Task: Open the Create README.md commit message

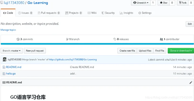Action: [82, 67]
